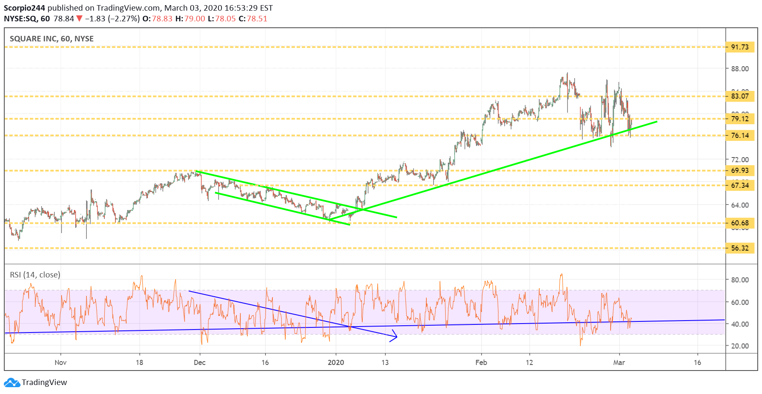
Task: Click the blue arrowhead on RSI trendline
Action: point(394,336)
